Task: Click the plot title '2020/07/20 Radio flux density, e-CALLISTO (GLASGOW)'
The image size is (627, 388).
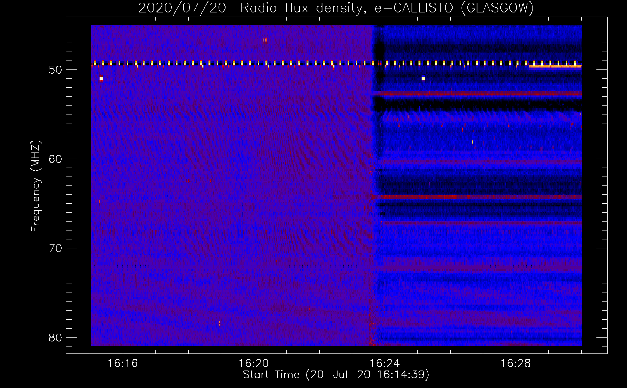Action: (336, 8)
